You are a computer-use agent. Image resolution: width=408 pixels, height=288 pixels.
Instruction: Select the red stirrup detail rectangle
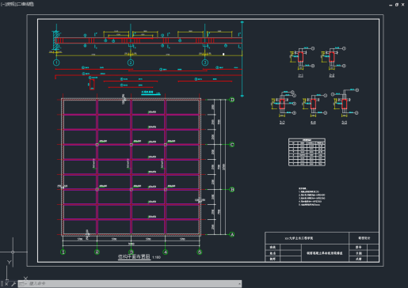point(92,85)
